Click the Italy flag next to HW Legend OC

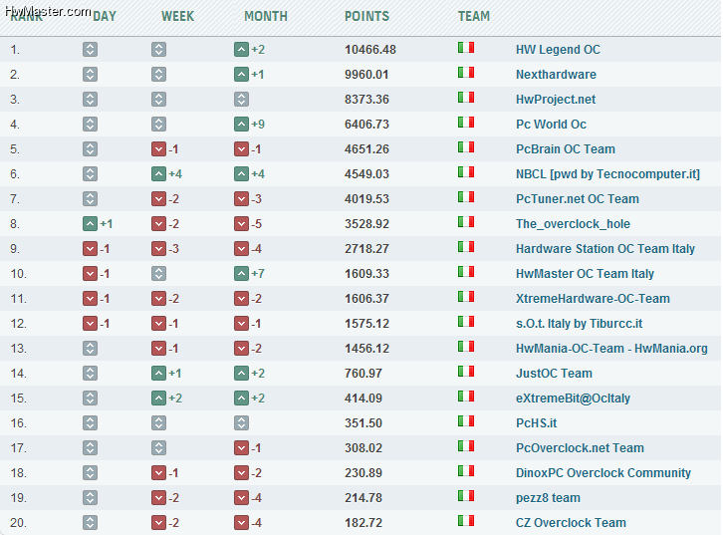[466, 48]
